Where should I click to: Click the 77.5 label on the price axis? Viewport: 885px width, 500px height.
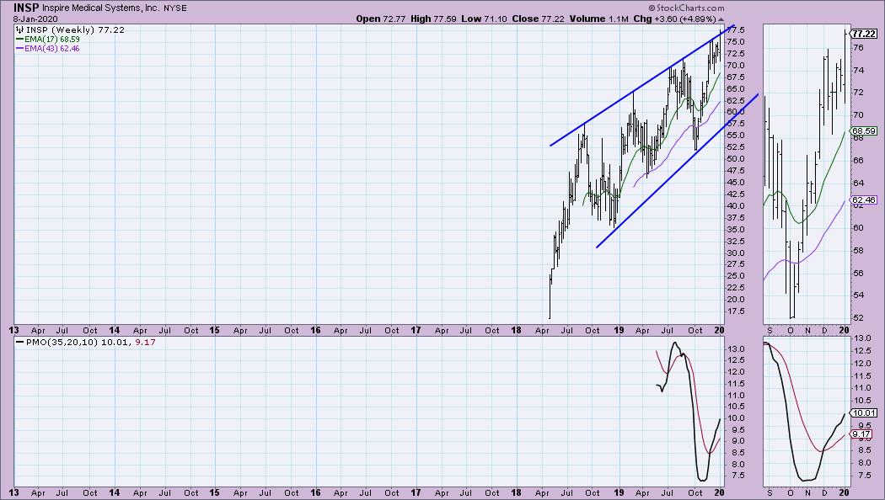coord(736,29)
